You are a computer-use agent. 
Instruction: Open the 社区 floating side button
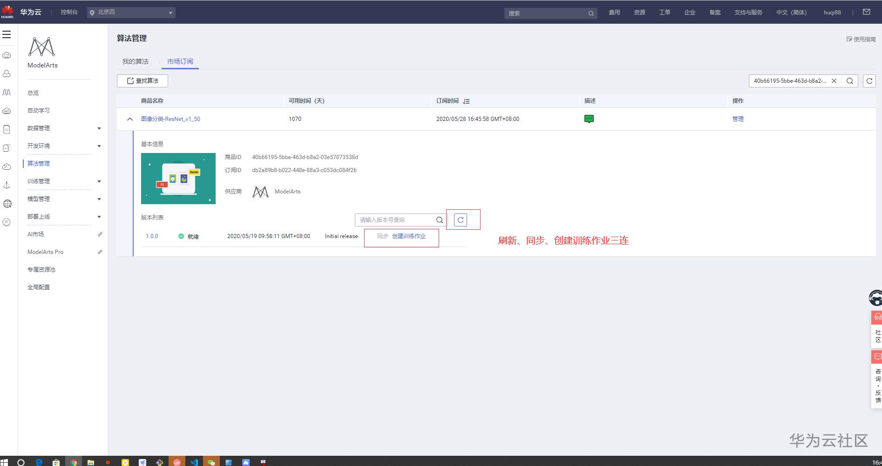[x=877, y=329]
